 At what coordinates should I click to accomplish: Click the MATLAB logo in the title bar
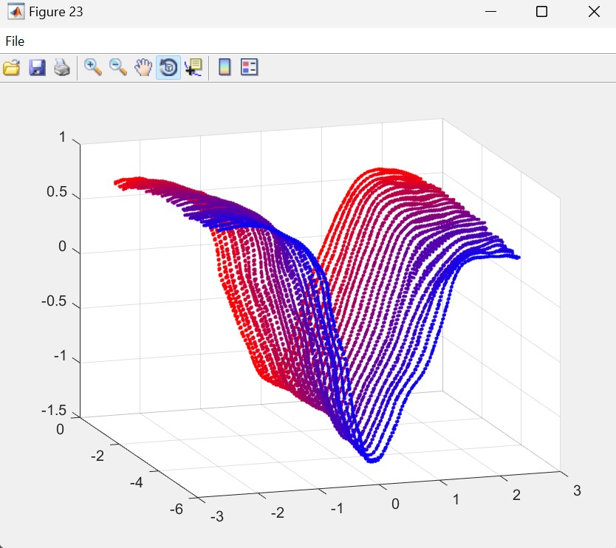(x=14, y=12)
